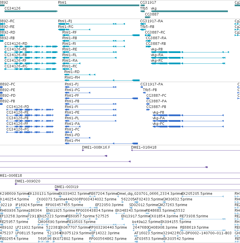Screen dimensions: 240x243
Task: Select transcript Rtnl1-RB label
Action: pos(70,38)
